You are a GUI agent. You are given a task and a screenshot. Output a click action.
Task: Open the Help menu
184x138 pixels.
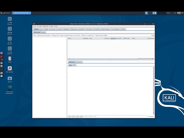(x=56, y=26)
